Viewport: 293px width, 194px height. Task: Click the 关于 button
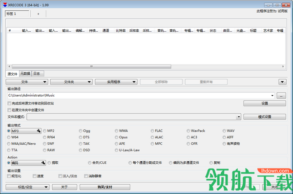[x=64, y=187]
